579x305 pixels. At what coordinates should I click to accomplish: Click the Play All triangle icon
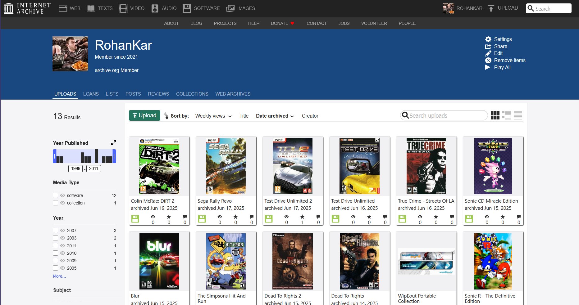click(488, 67)
